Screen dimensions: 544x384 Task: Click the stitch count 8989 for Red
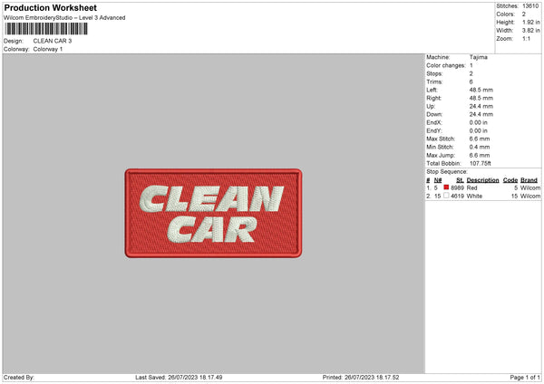click(x=458, y=187)
